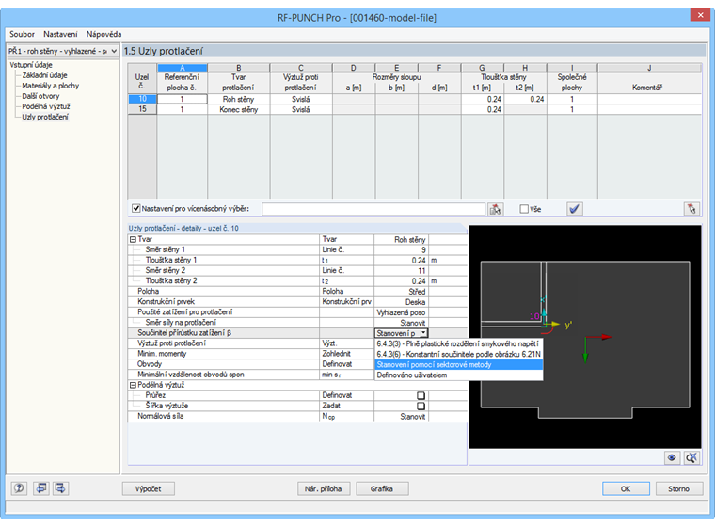
Task: Click the pick nodes icon beside selection field
Action: 495,209
